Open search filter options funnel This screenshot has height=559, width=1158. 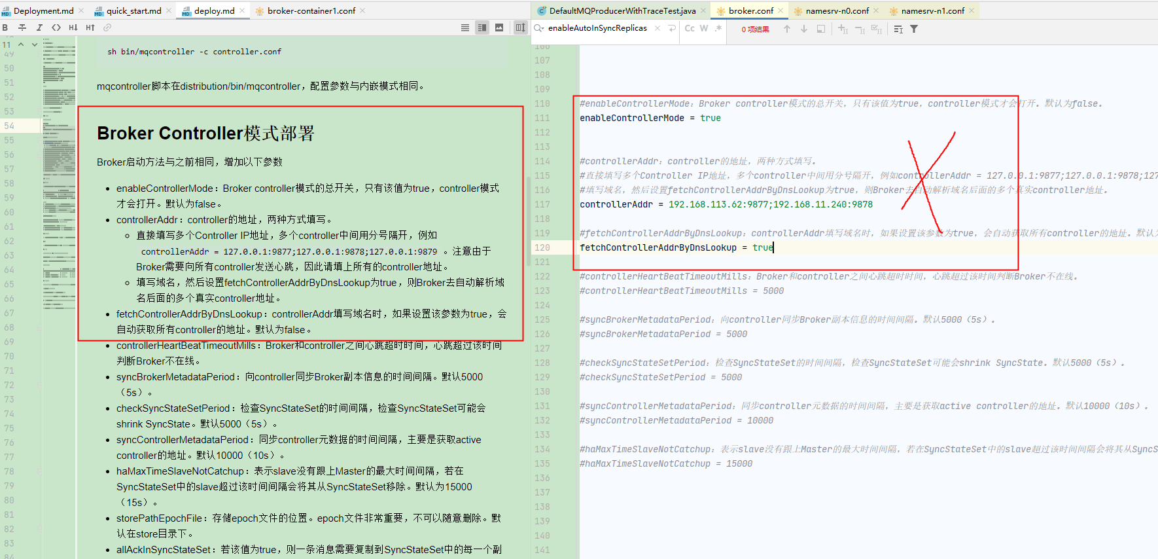tap(914, 29)
